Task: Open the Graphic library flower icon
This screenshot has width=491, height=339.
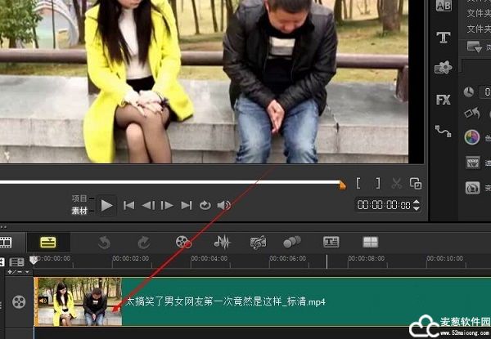Action: click(444, 67)
